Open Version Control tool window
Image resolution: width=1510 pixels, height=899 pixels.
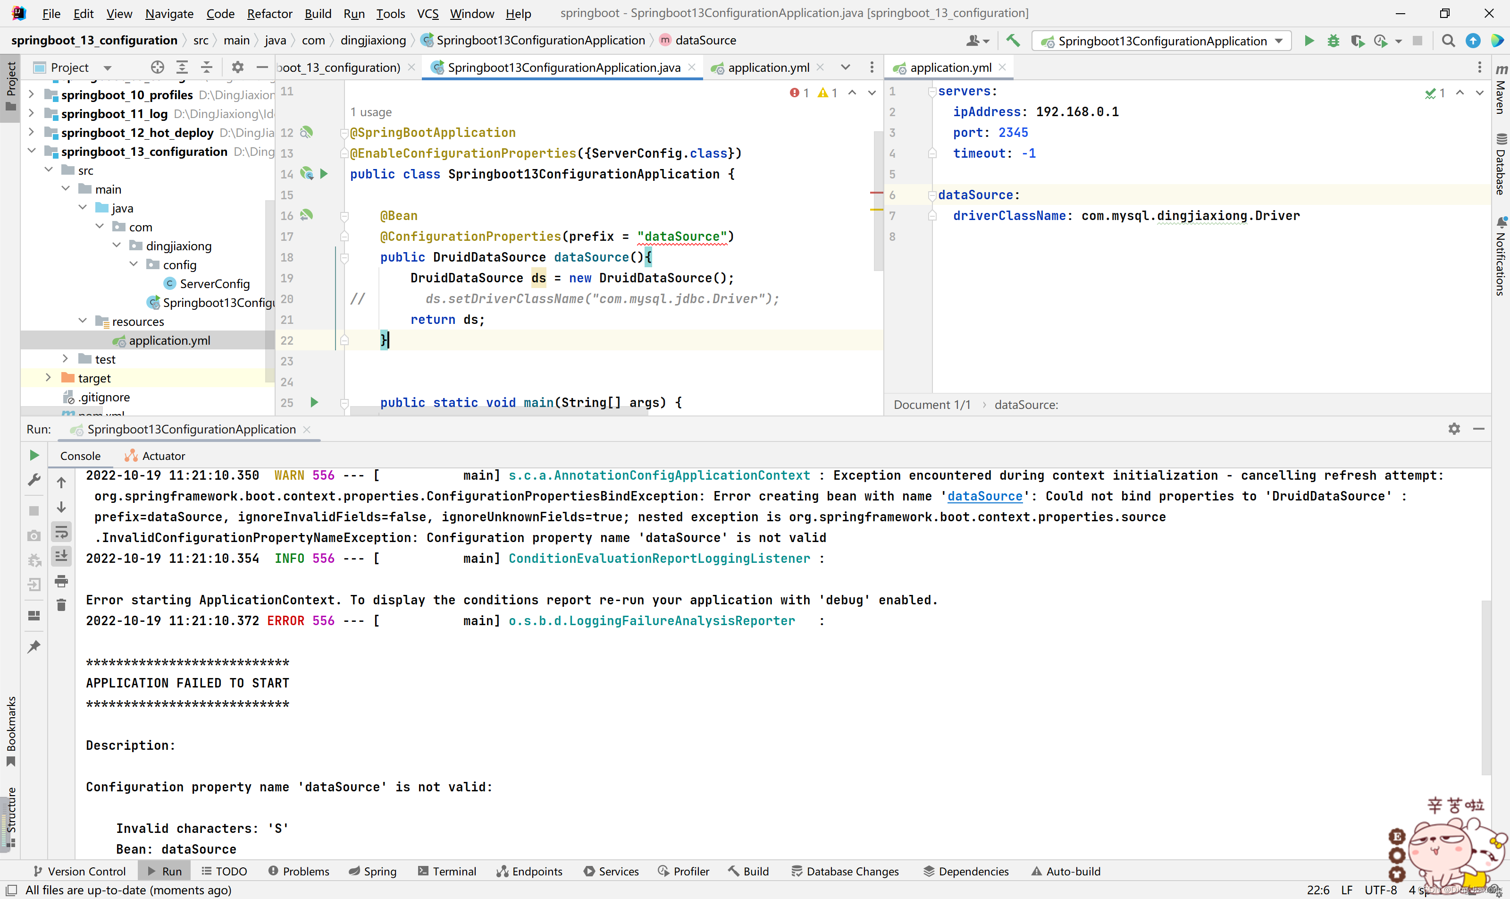click(x=79, y=871)
